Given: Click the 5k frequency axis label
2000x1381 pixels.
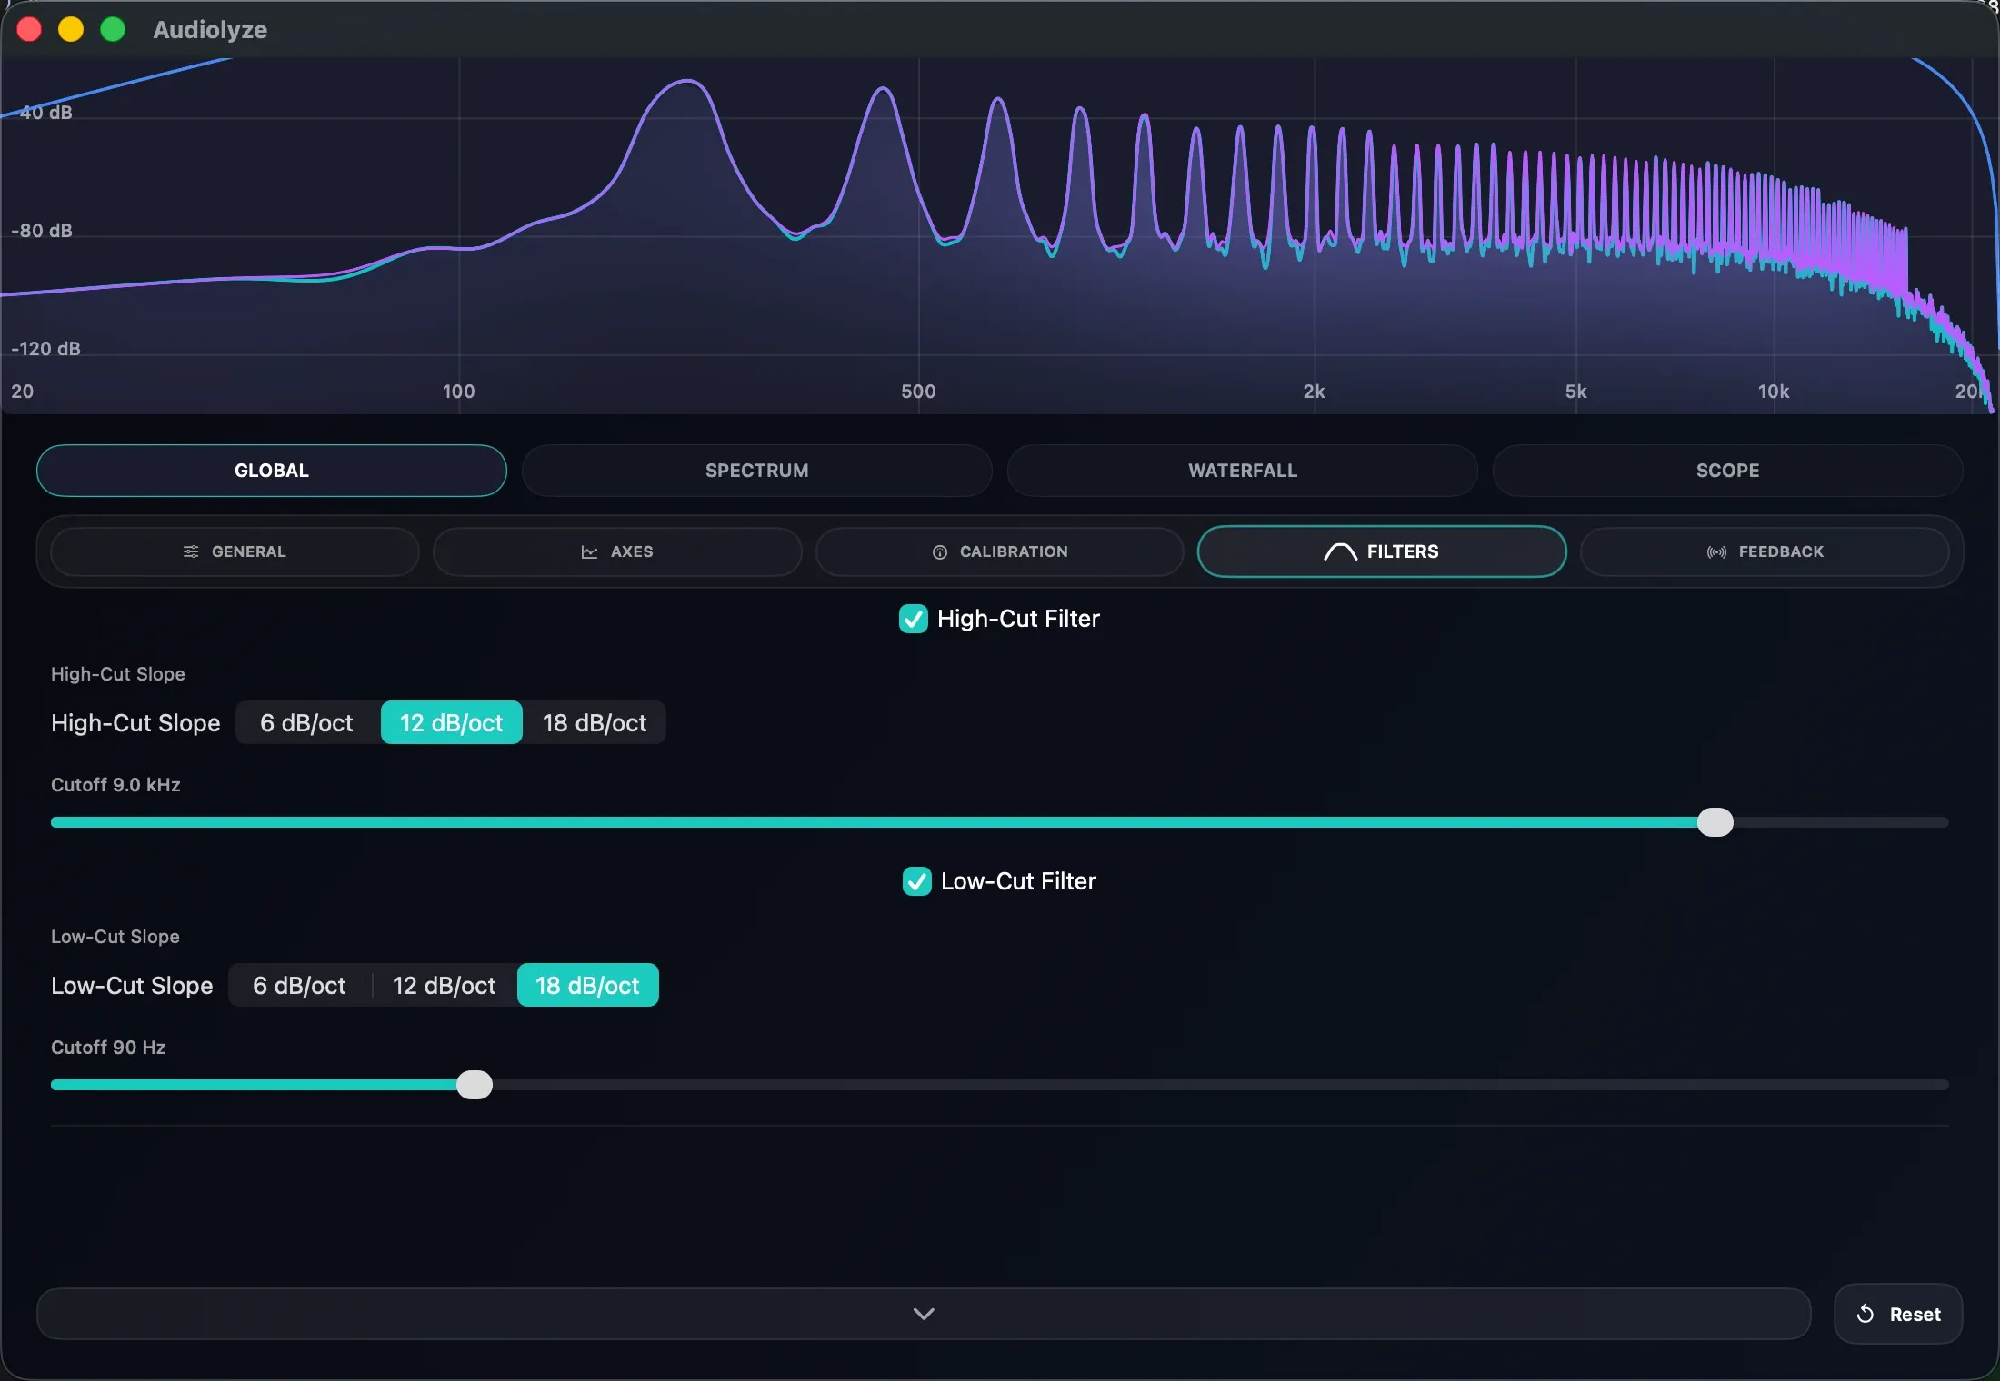Looking at the screenshot, I should pos(1575,392).
